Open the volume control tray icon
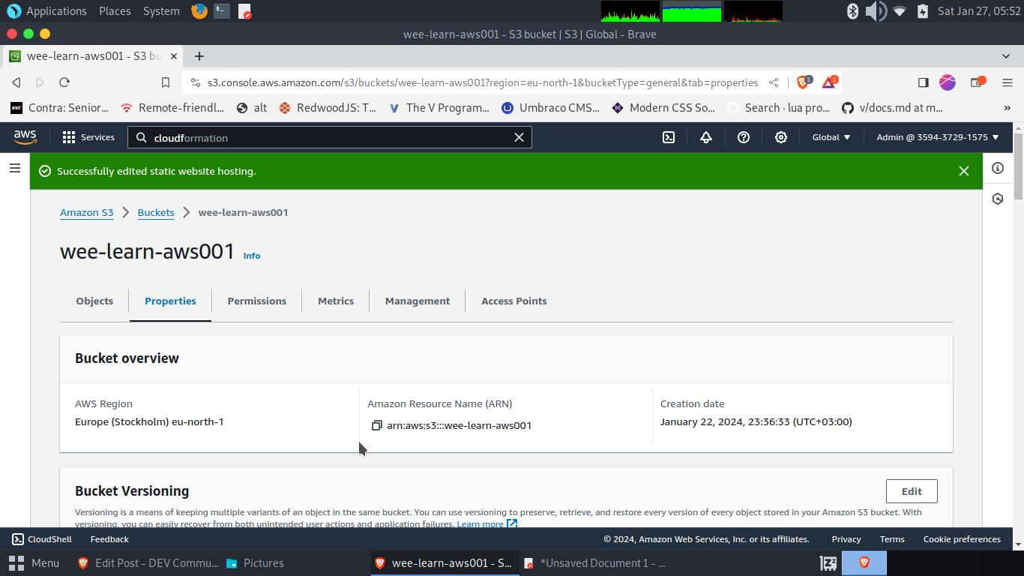The width and height of the screenshot is (1024, 576). pos(876,11)
